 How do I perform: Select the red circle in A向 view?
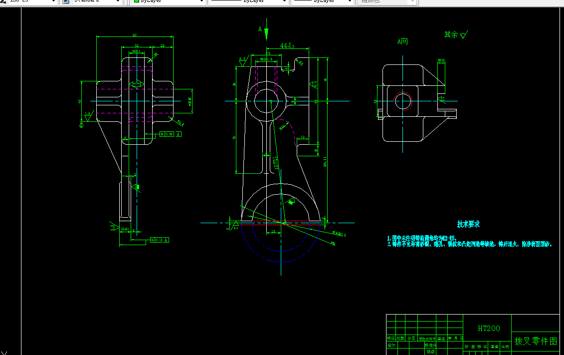[402, 101]
